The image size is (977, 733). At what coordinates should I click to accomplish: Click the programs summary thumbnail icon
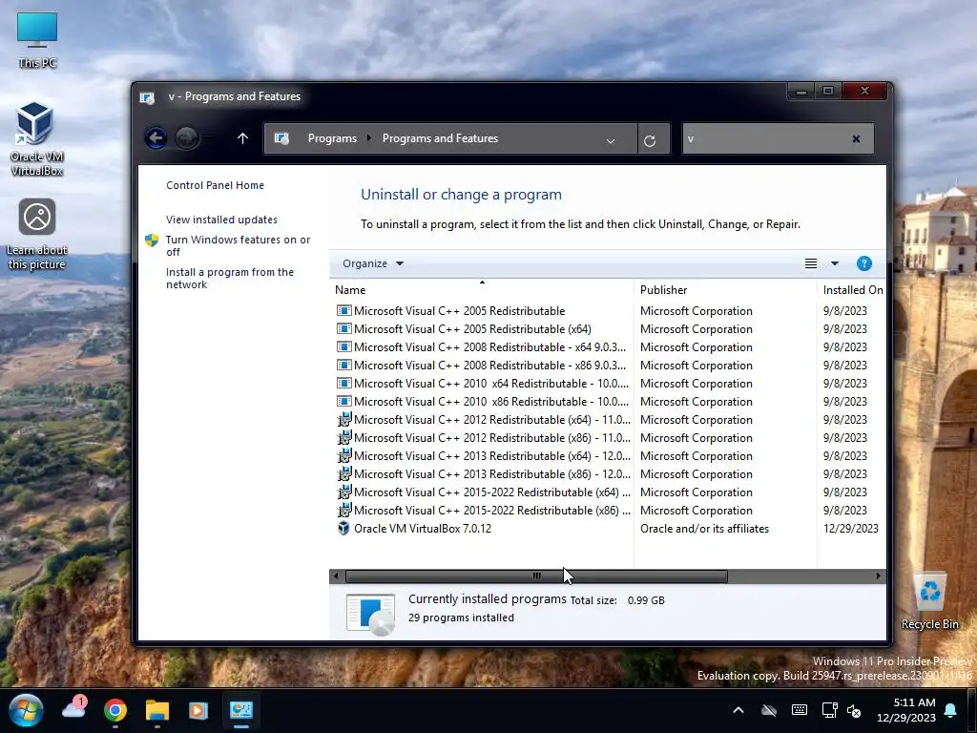point(371,614)
